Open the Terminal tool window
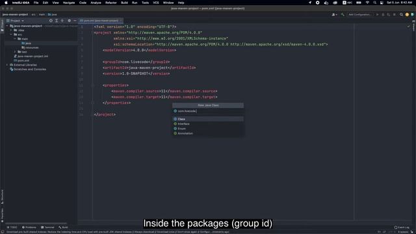Screen dimensions: 416x234 [x=47, y=227]
